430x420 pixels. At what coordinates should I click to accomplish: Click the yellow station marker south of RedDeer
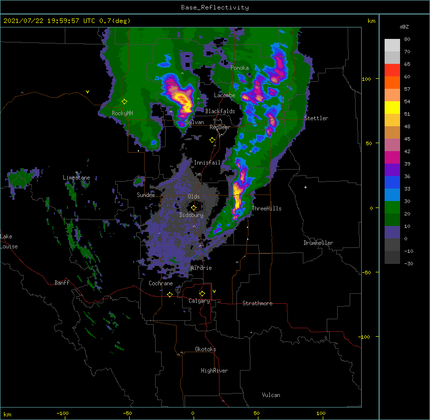click(x=213, y=140)
